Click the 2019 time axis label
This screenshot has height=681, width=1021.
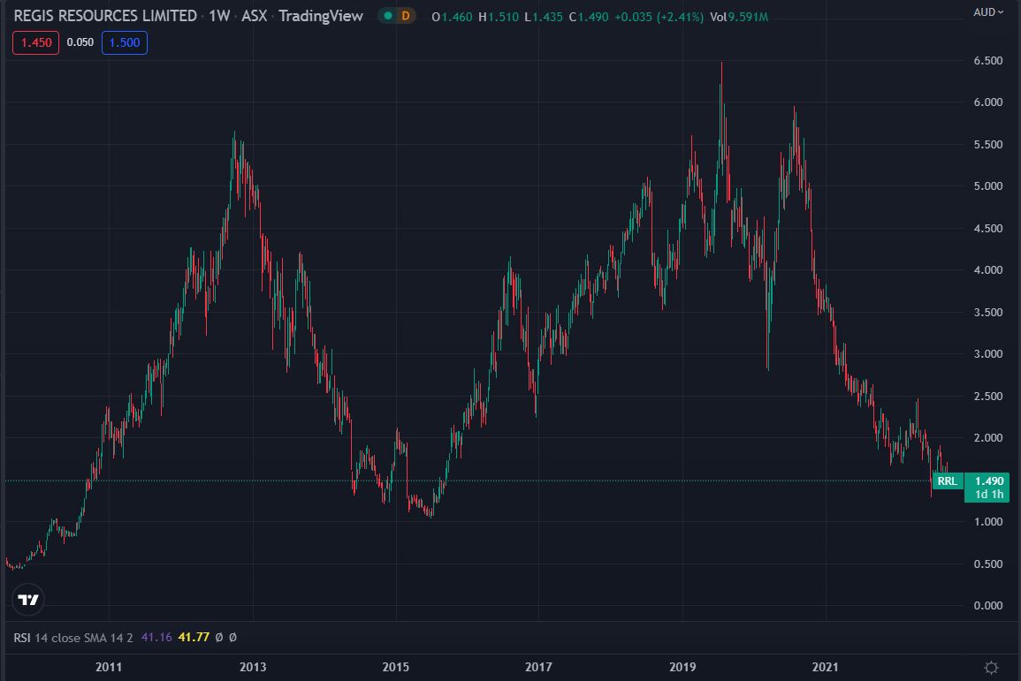click(x=682, y=667)
